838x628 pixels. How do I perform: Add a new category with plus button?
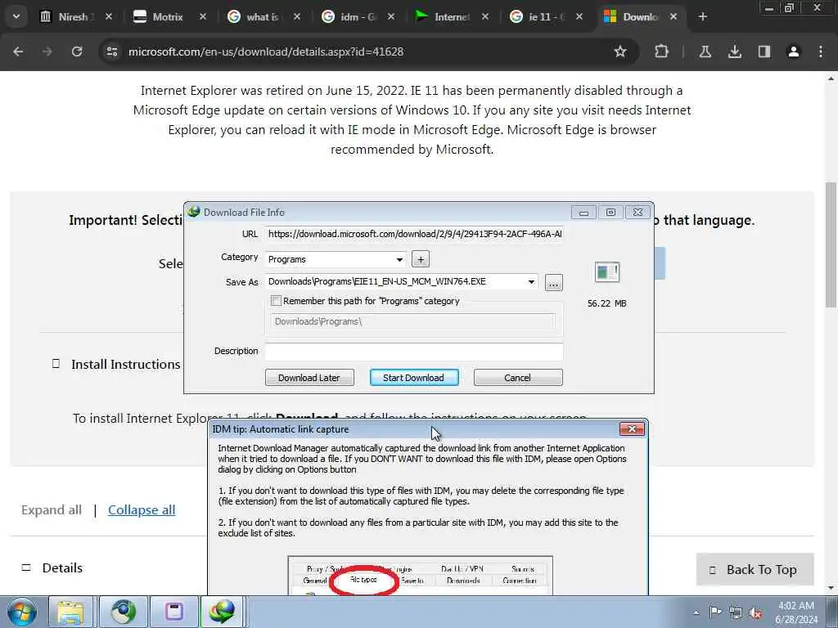click(x=421, y=259)
